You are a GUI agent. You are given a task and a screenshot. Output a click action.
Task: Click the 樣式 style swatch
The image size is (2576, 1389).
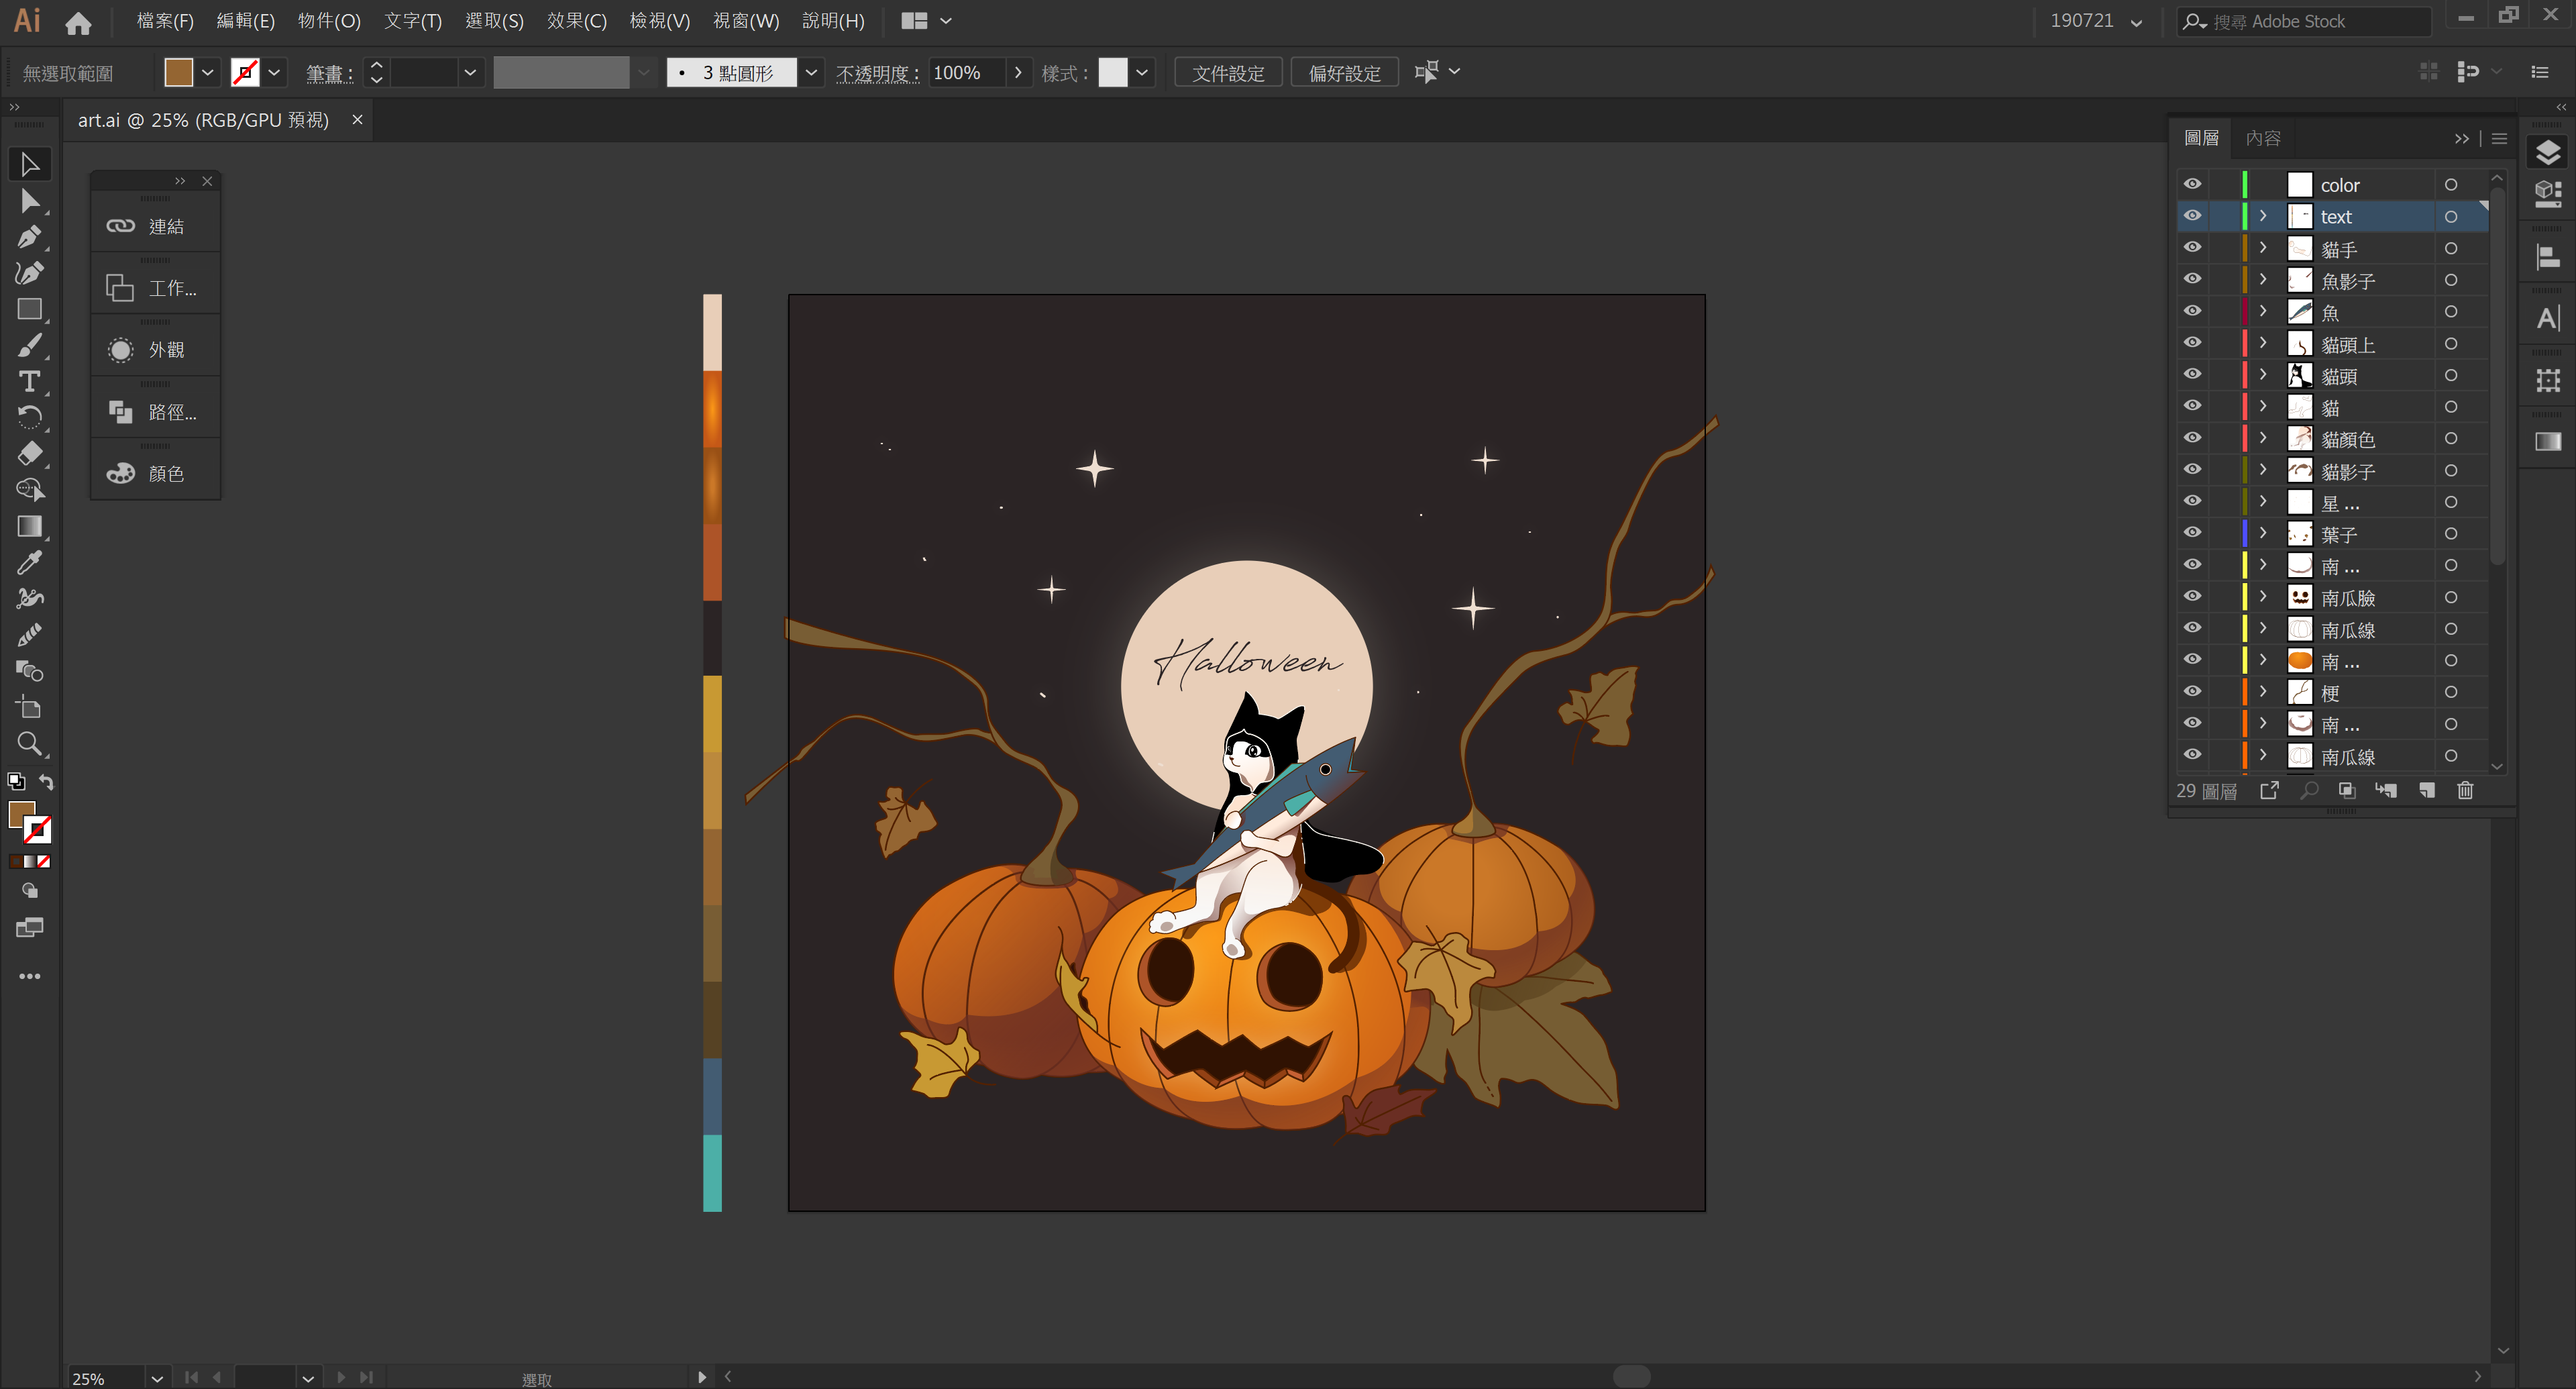1112,72
